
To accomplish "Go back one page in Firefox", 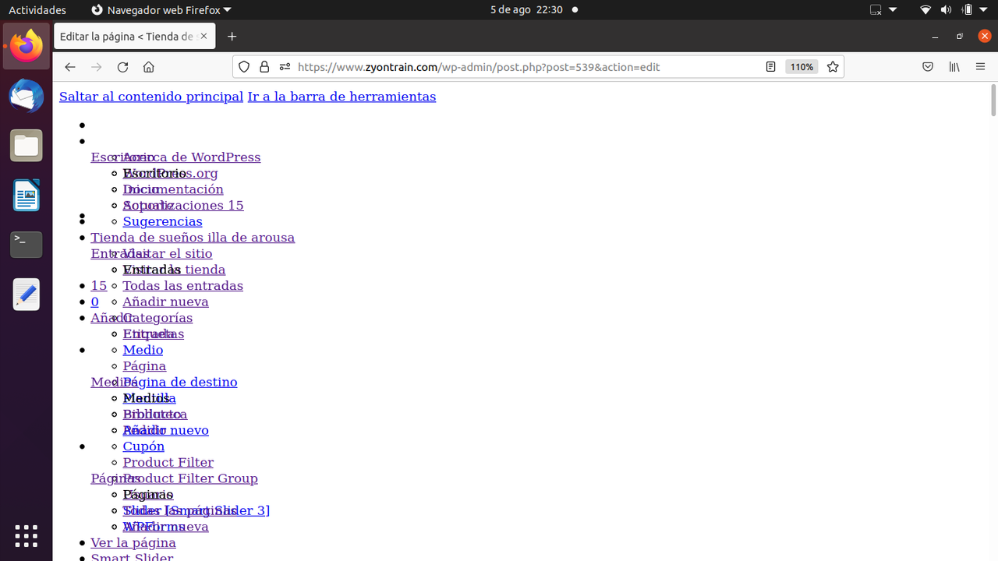I will coord(70,67).
